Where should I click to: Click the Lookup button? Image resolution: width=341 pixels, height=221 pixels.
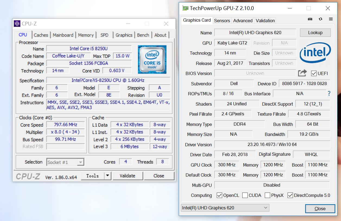(x=315, y=32)
